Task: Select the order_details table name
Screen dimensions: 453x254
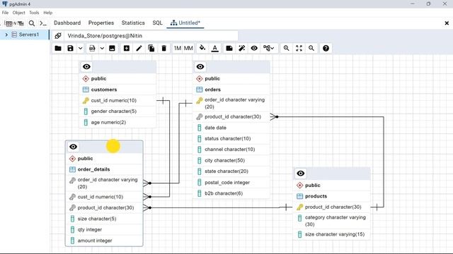Action: [x=93, y=169]
